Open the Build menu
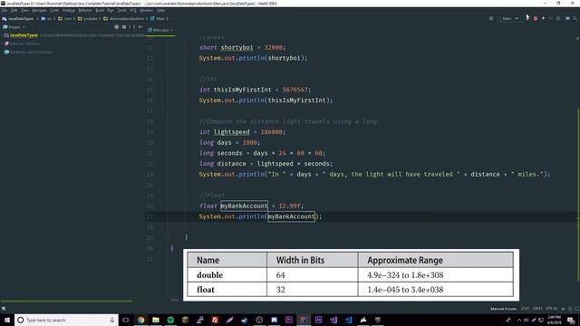 (x=100, y=10)
